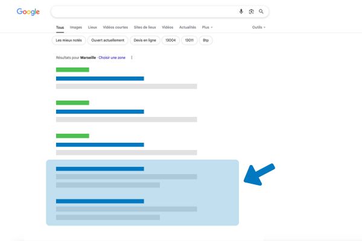Open image search with camera lens icon
Screen dimensions: 362x241
click(x=251, y=11)
